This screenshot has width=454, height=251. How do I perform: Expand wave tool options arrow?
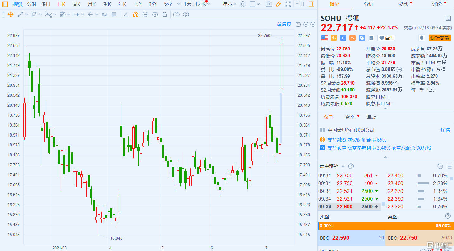[x=54, y=15]
